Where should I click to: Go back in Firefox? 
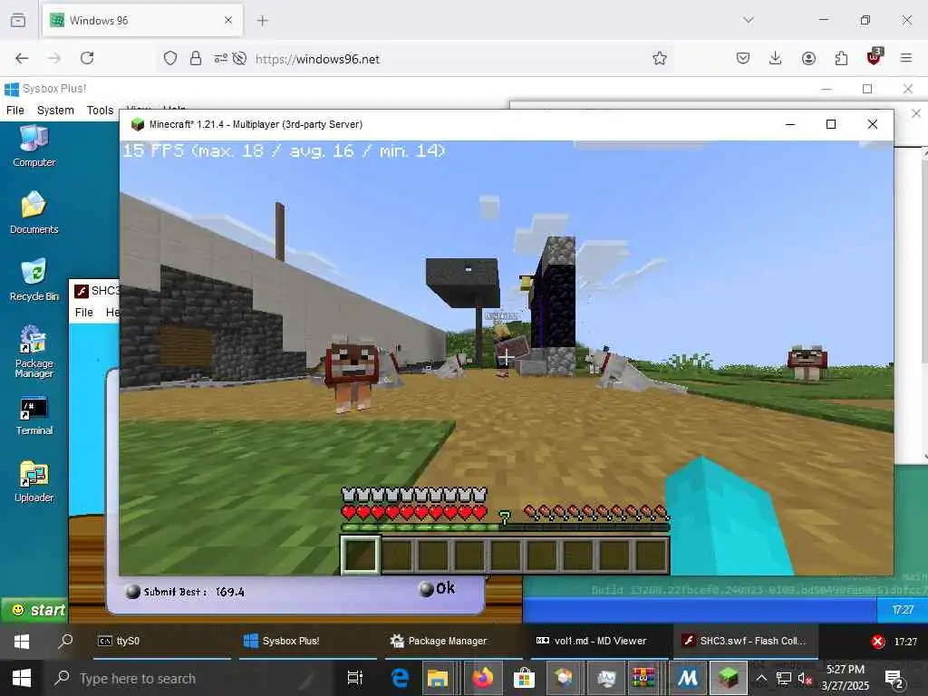(x=22, y=58)
